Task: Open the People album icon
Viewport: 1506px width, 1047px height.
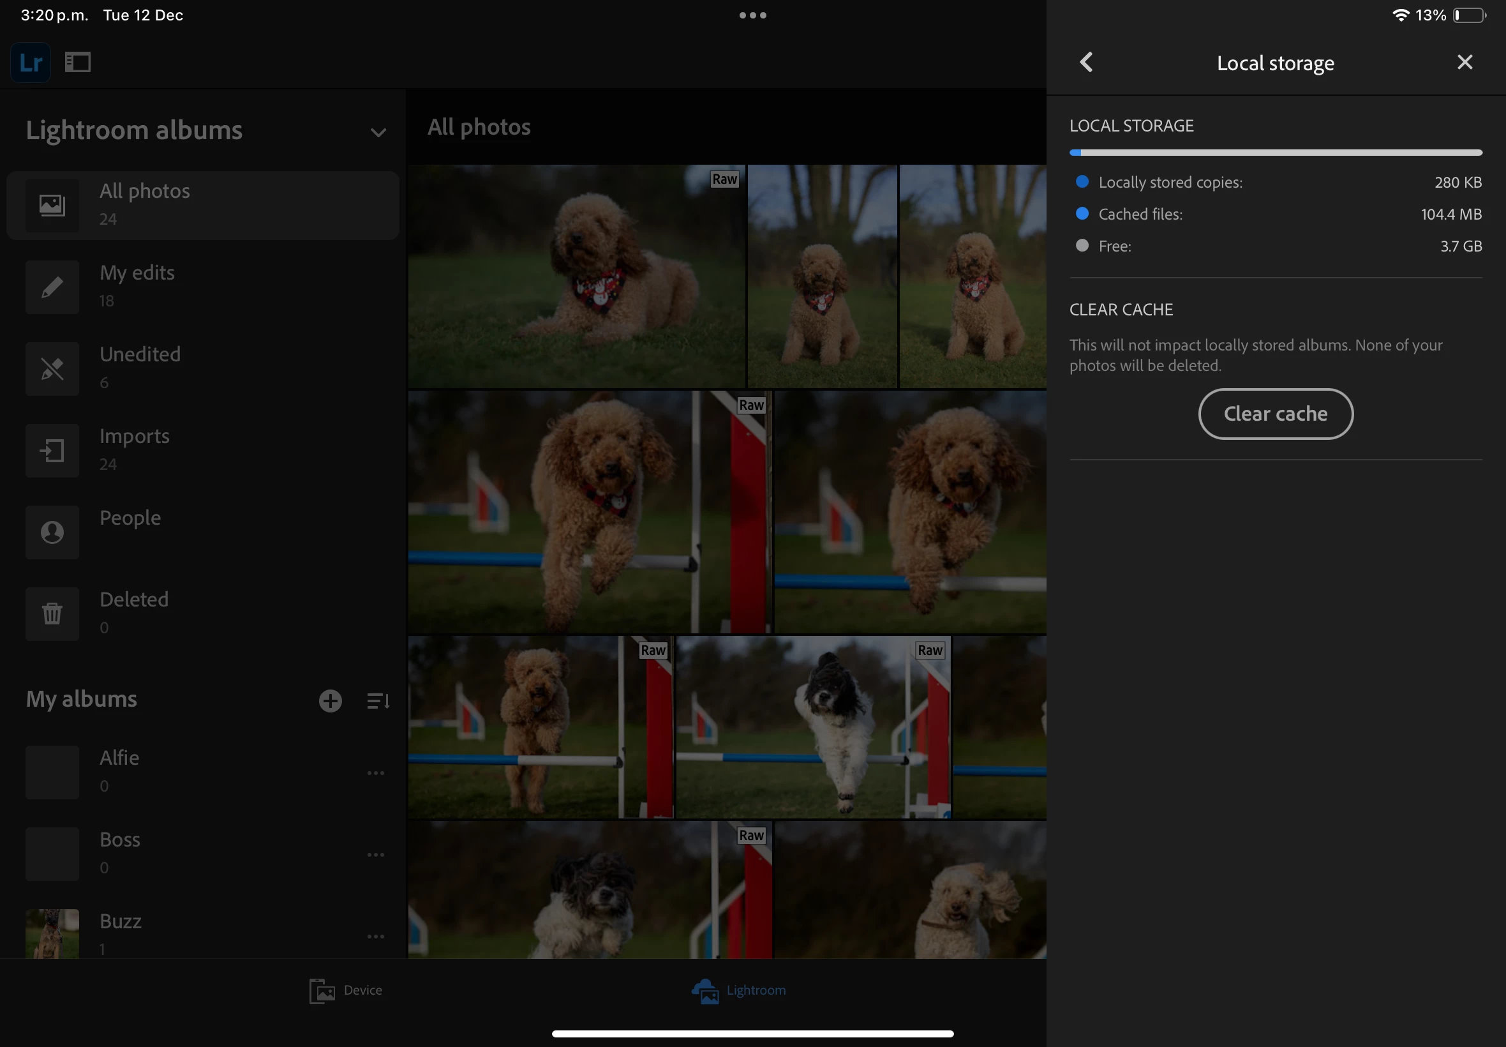Action: click(52, 532)
